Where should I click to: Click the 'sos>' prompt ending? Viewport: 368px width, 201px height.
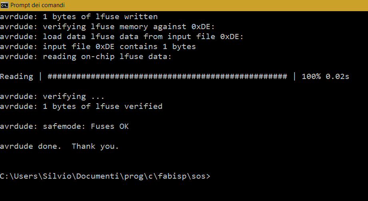201,176
